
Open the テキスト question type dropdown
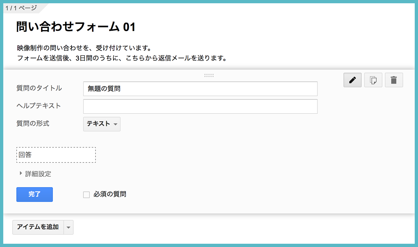102,124
